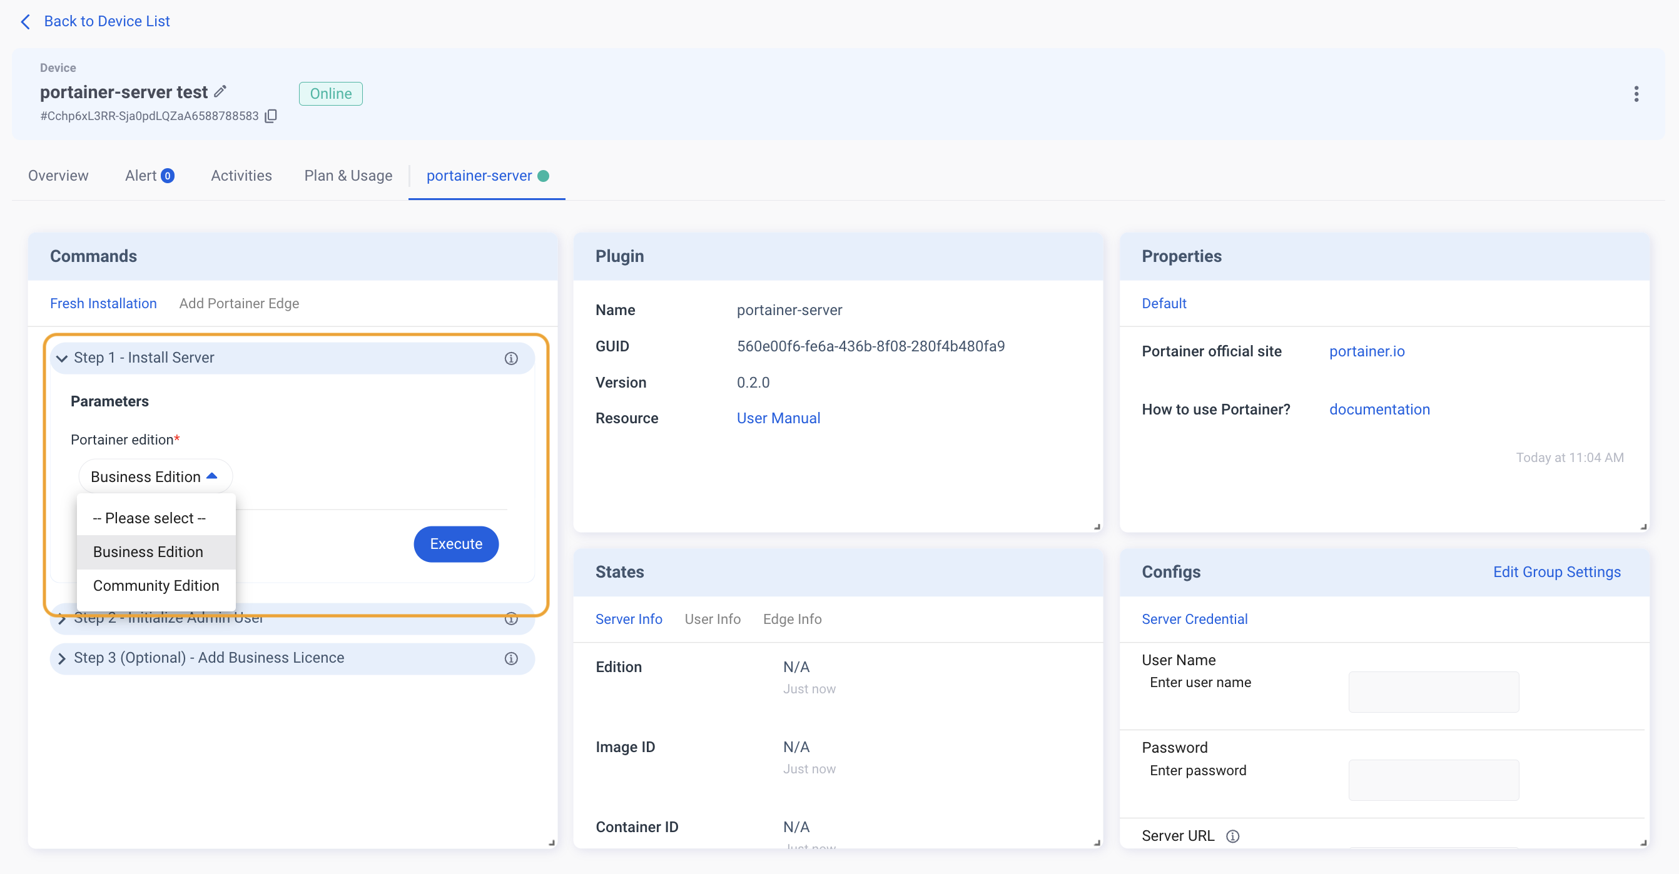The image size is (1679, 874).
Task: Click the 'Today at 11:04 AM' timestamp
Action: point(1569,458)
